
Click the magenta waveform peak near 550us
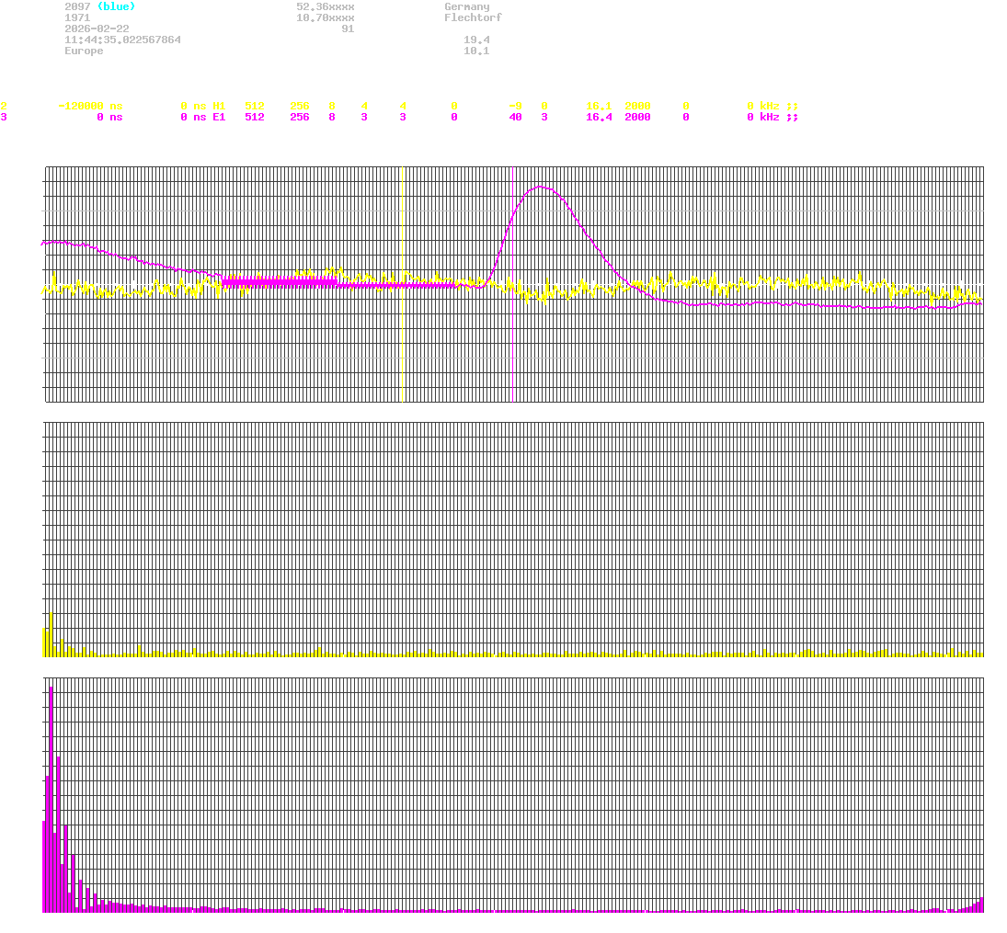tap(541, 188)
